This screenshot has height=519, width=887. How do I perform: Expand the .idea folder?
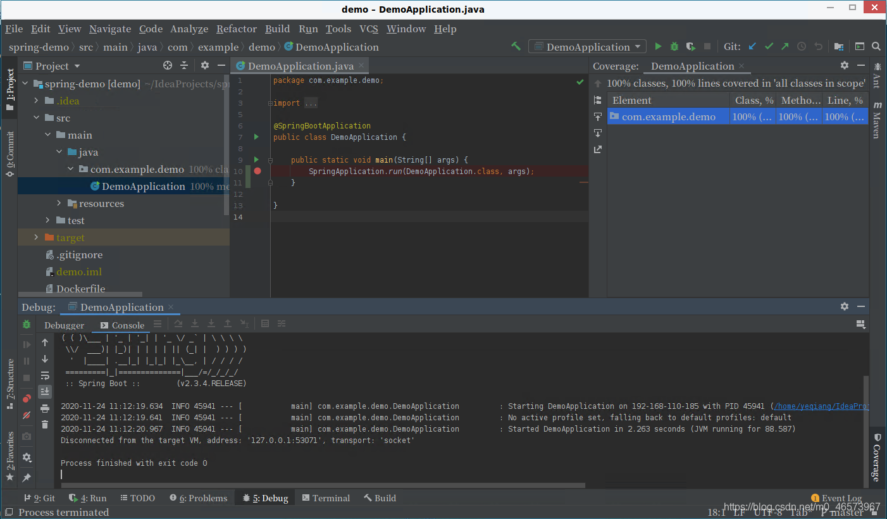pos(37,101)
